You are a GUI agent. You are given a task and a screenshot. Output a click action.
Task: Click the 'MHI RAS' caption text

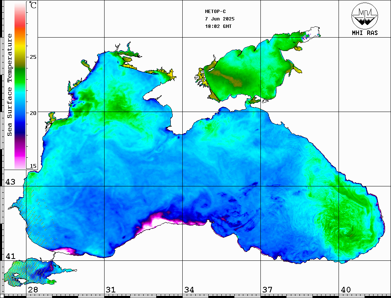coord(365,33)
